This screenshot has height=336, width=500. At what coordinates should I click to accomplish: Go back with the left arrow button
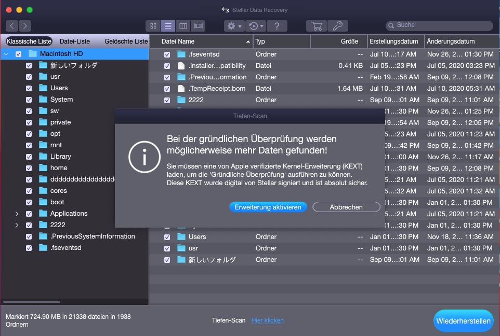(x=12, y=26)
